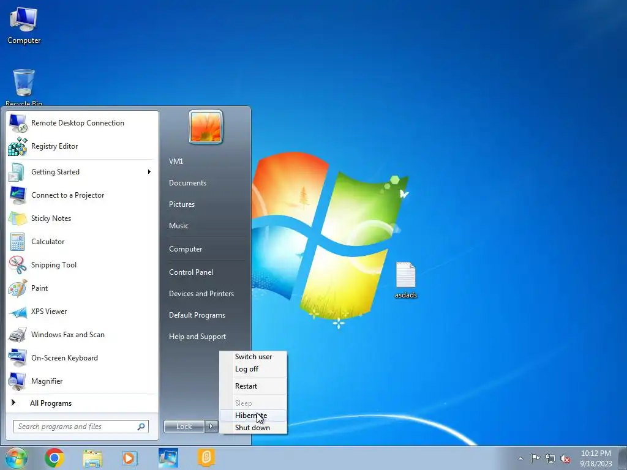The width and height of the screenshot is (627, 470).
Task: Launch Windows Media Player from taskbar
Action: pos(129,458)
